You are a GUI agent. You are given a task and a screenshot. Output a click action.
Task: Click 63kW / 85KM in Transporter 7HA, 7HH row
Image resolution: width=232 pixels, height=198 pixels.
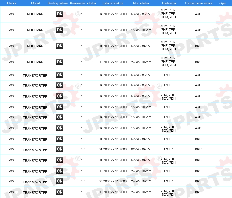141,96
